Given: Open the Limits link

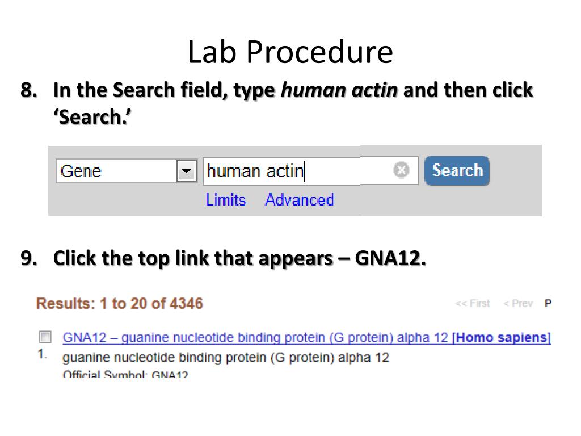Looking at the screenshot, I should [x=226, y=200].
